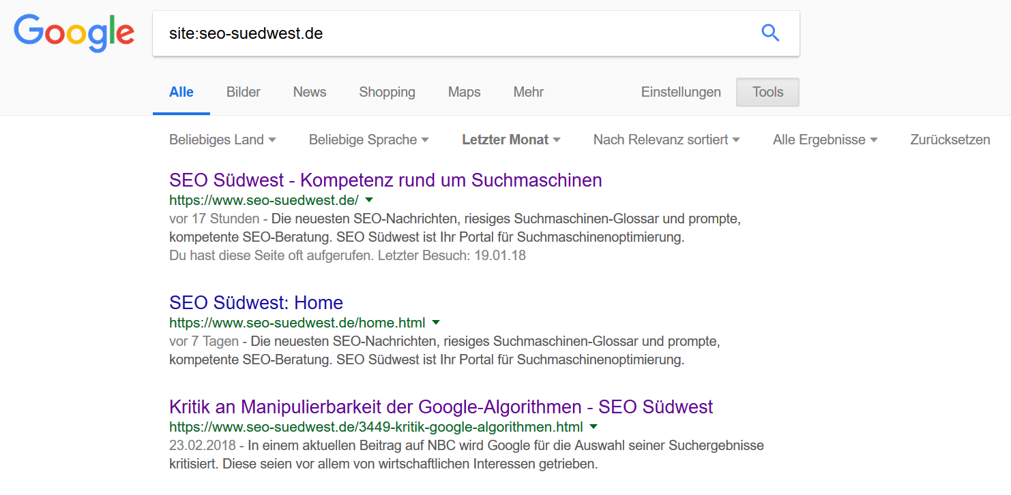This screenshot has height=495, width=1011.
Task: Open the SEO Südwest homepage result link
Action: tap(385, 180)
